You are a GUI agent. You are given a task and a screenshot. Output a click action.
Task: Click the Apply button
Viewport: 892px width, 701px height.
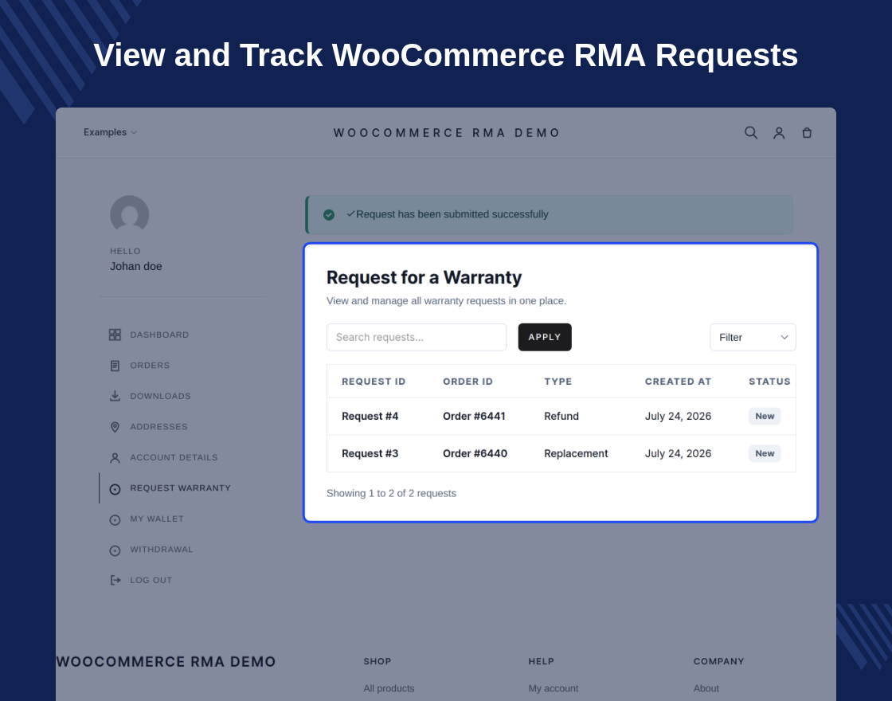pos(545,338)
